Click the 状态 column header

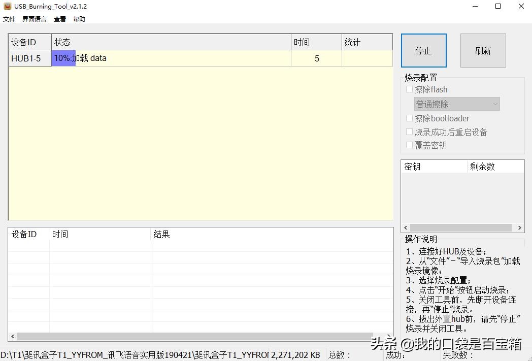tap(62, 42)
